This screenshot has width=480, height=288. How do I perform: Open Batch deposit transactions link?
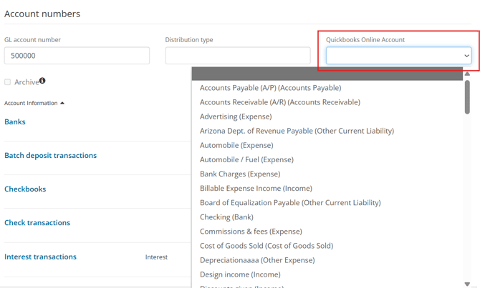50,155
